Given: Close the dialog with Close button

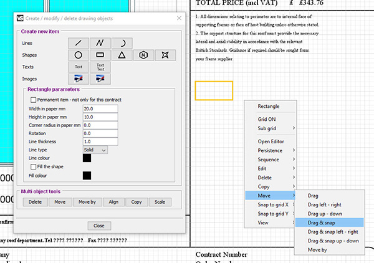Looking at the screenshot, I should coord(99,226).
